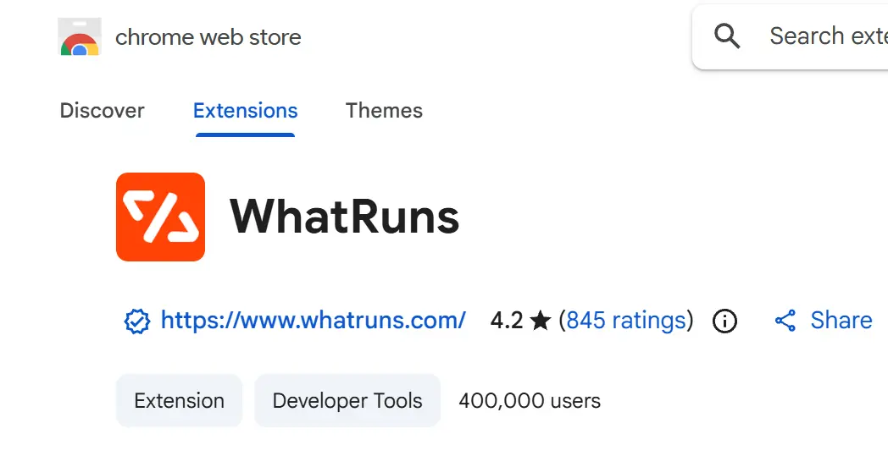Click the orange WhatRuns extension icon
The width and height of the screenshot is (888, 456).
pyautogui.click(x=160, y=217)
